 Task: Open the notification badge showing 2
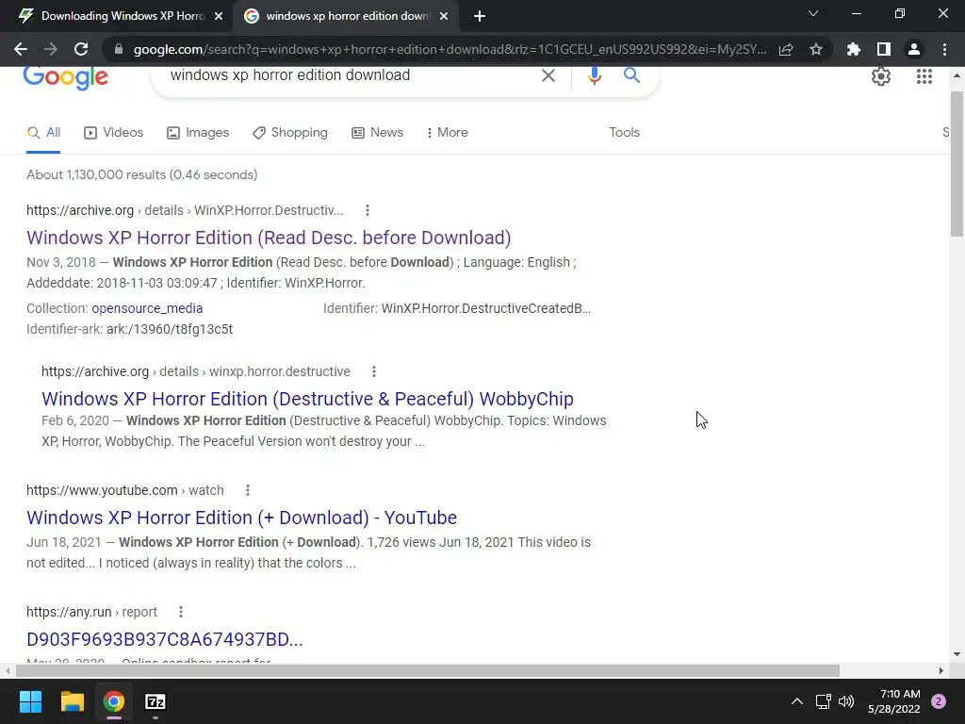pyautogui.click(x=939, y=701)
